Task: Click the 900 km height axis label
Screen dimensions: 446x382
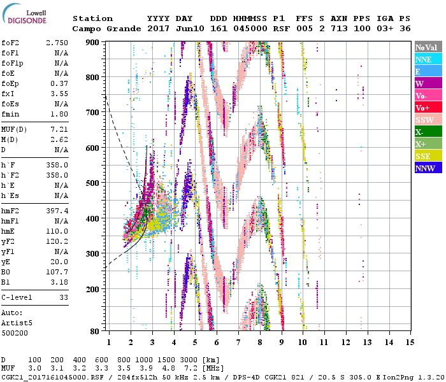Action: click(92, 42)
